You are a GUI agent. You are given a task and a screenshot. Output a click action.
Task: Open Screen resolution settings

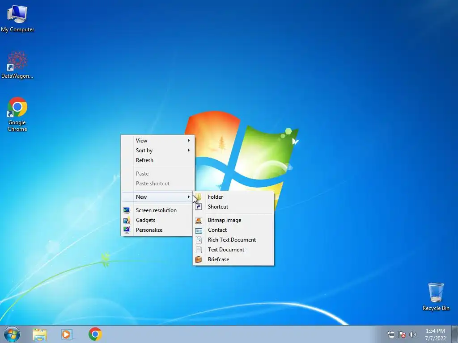(158, 210)
